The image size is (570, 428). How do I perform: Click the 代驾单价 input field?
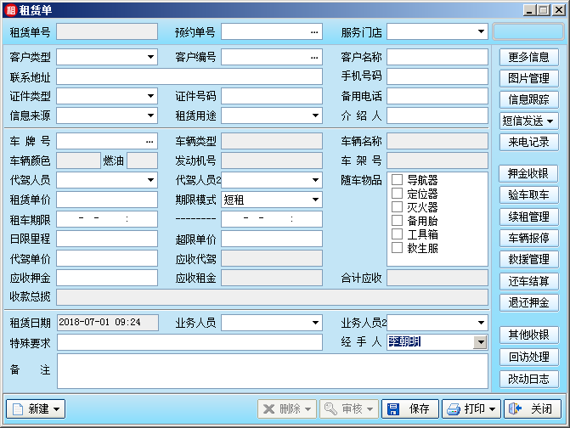(107, 258)
